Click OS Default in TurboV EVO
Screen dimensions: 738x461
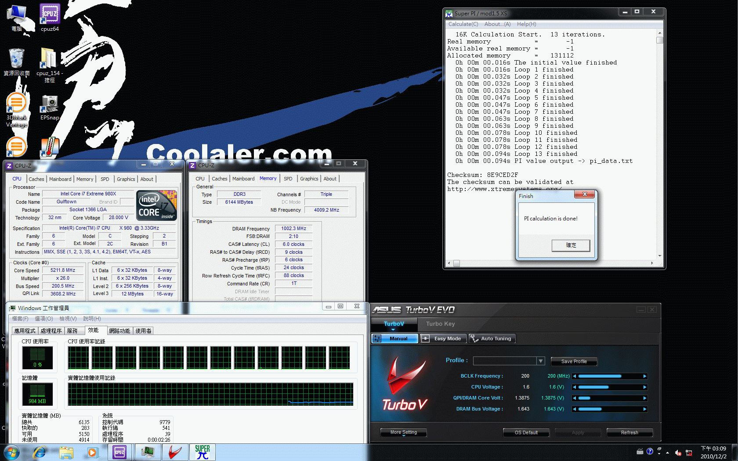[526, 432]
